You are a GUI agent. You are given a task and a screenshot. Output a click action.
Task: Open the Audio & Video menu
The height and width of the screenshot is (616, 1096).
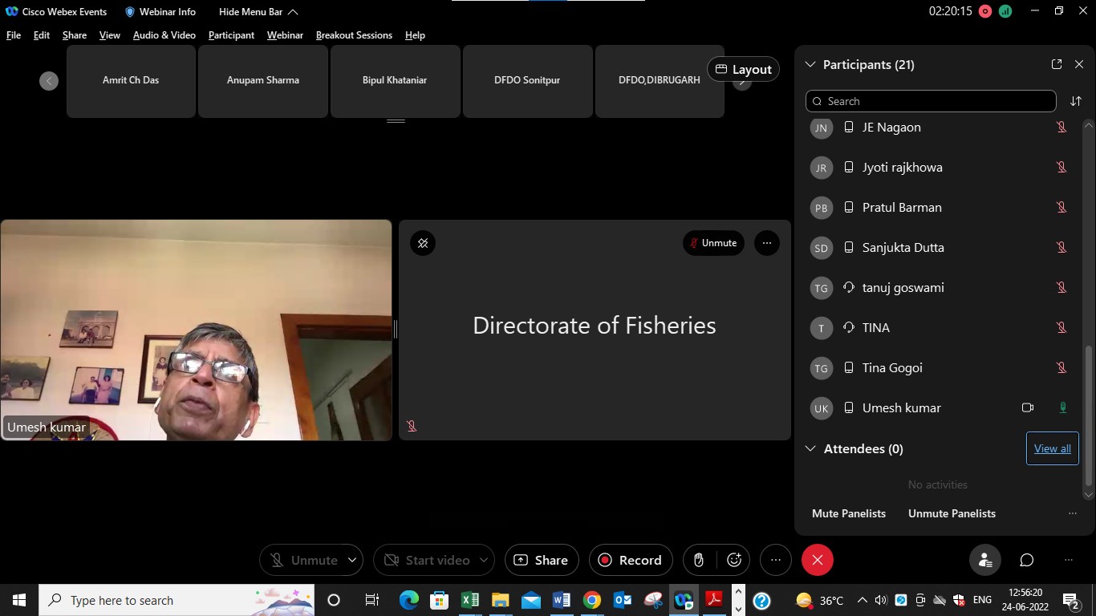[164, 35]
